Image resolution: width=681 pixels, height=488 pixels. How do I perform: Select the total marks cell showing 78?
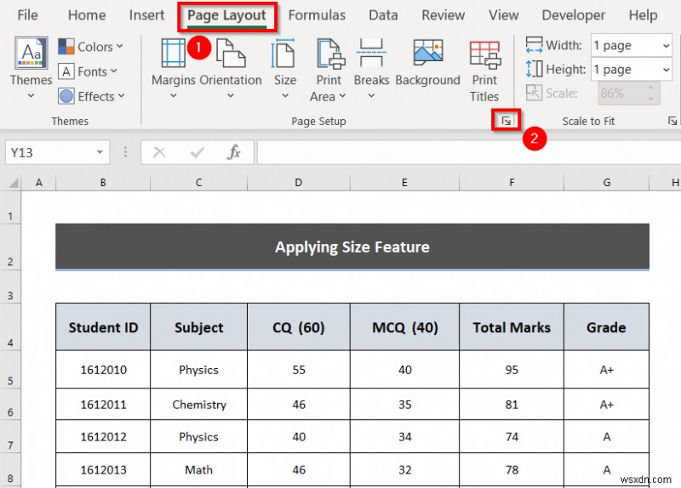[512, 470]
